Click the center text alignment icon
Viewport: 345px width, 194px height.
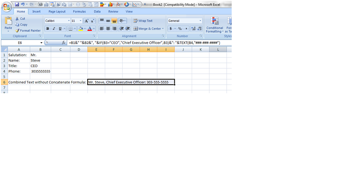108,29
